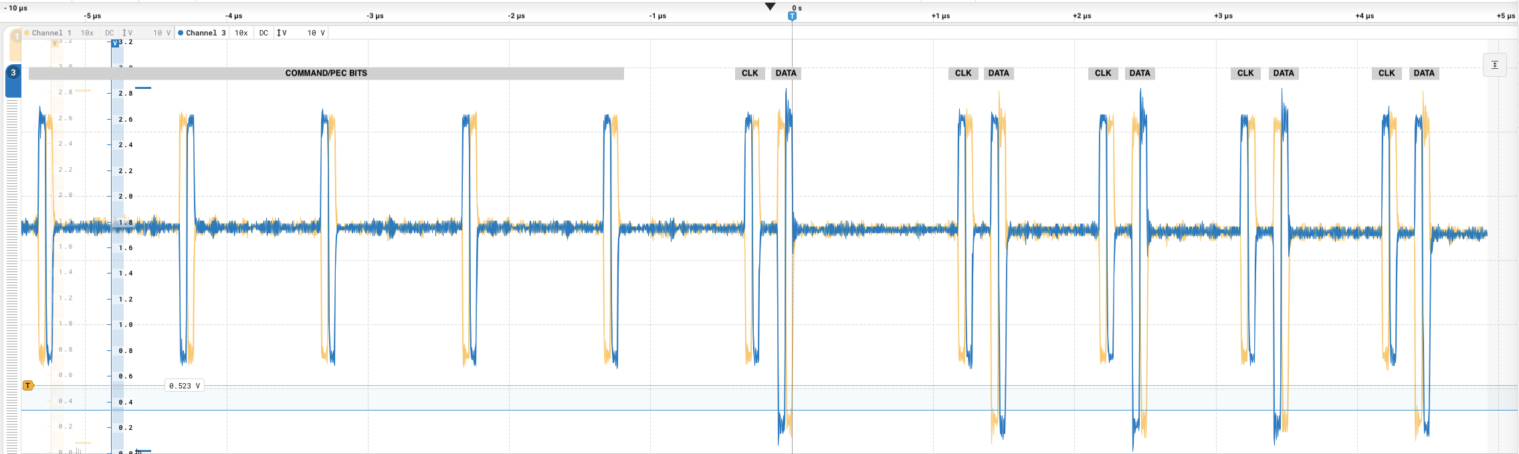Click the Channel 3 vertical range arrow icon
Viewport: 1519px width, 454px height.
point(281,33)
